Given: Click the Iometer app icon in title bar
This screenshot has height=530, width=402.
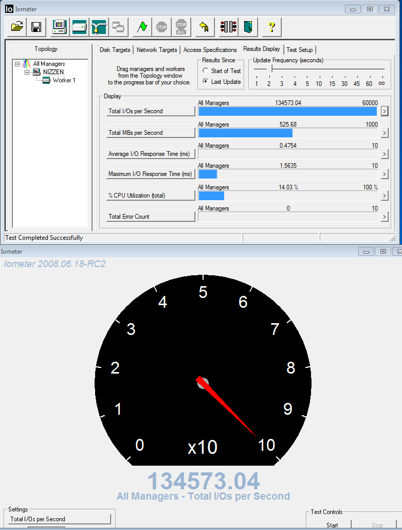Looking at the screenshot, I should (x=9, y=9).
